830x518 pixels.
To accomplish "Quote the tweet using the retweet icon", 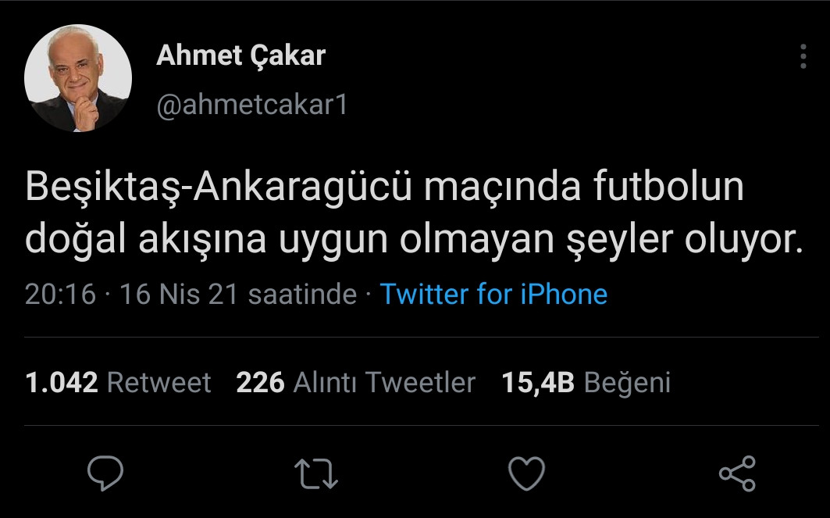I will coord(317,472).
